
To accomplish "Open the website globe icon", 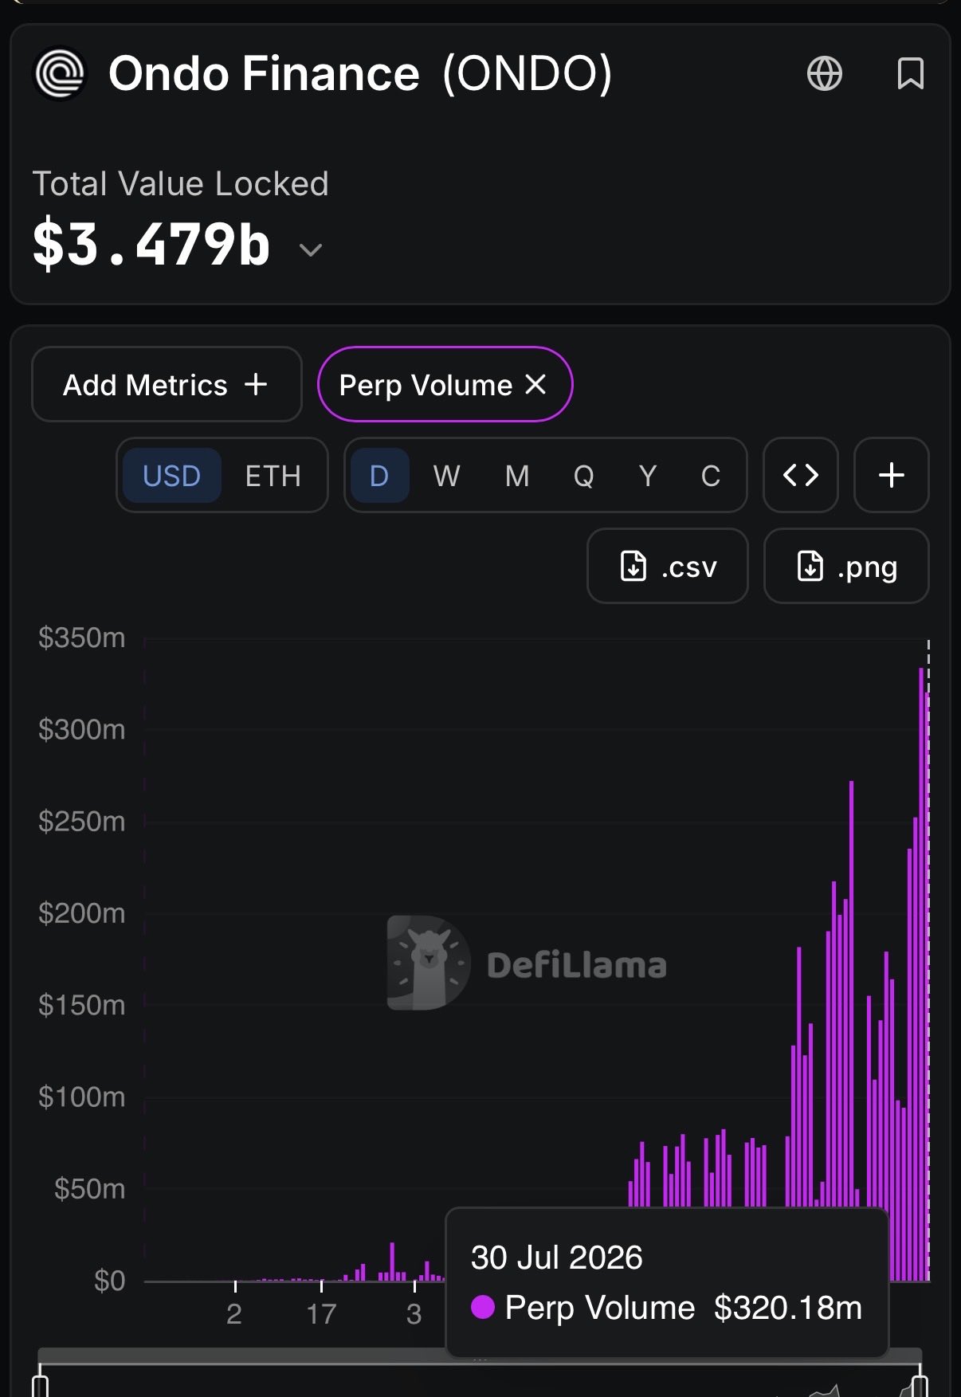I will tap(824, 74).
